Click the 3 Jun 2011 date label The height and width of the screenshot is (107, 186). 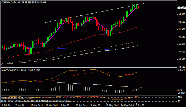coord(141,105)
